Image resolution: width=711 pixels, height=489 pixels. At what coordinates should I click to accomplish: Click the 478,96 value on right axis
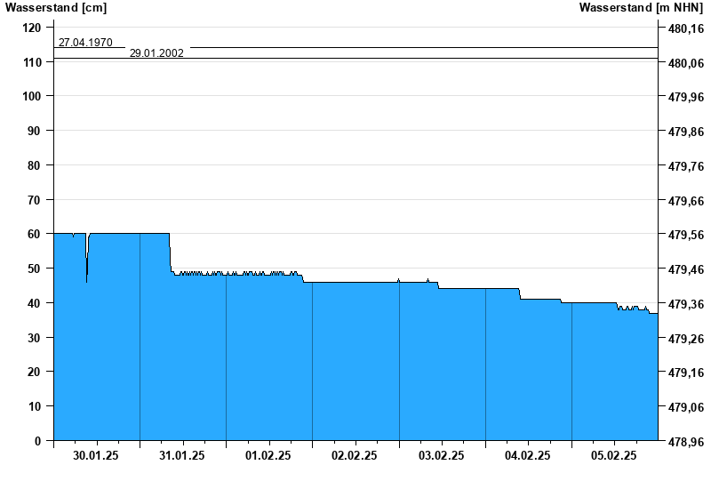683,442
